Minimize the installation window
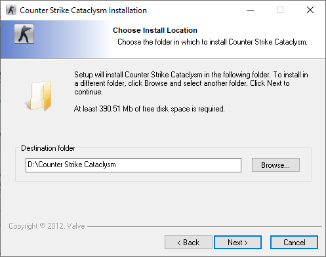 [x=251, y=10]
